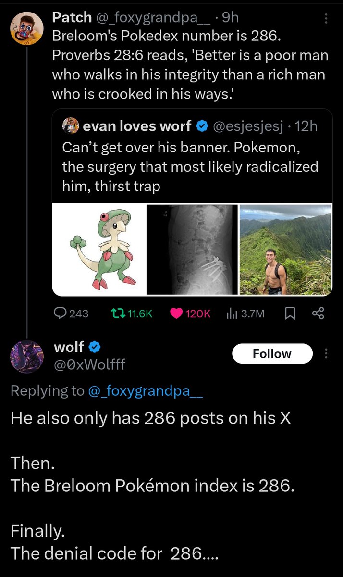
Task: Open the three-dot menu beside Follow button
Action: 326,353
